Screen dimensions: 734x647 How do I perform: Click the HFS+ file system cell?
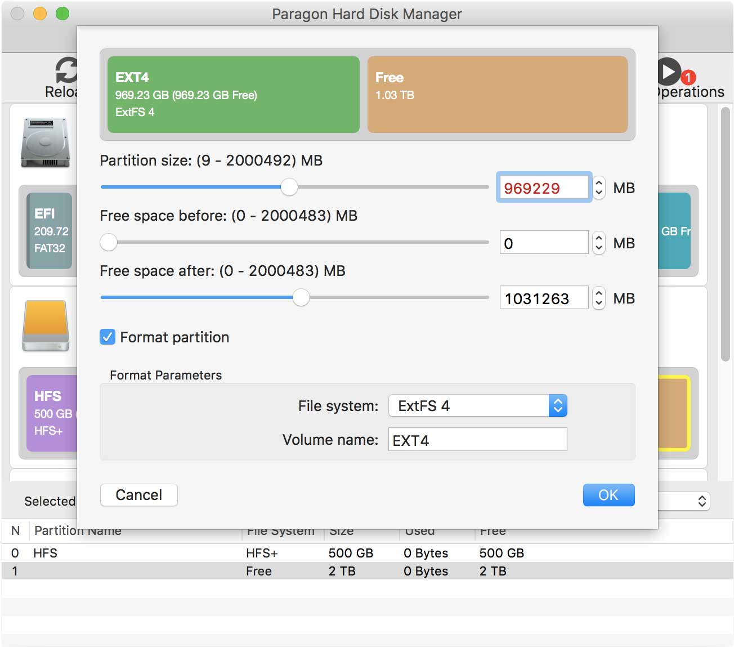tap(262, 553)
